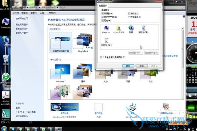This screenshot has width=197, height=131.
Task: Click the back arrow in the Personalization window
Action: click(13, 8)
